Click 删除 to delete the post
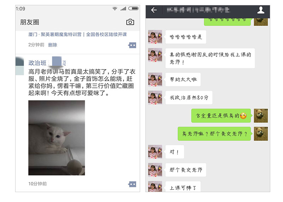This screenshot has width=283, height=202. pos(52,45)
